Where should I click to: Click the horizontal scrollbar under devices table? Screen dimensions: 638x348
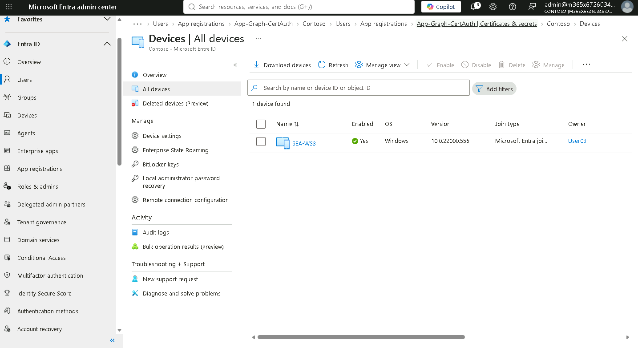[361, 337]
